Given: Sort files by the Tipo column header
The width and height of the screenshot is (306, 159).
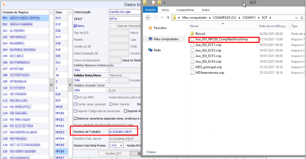Looking at the screenshot, I should point(297,26).
